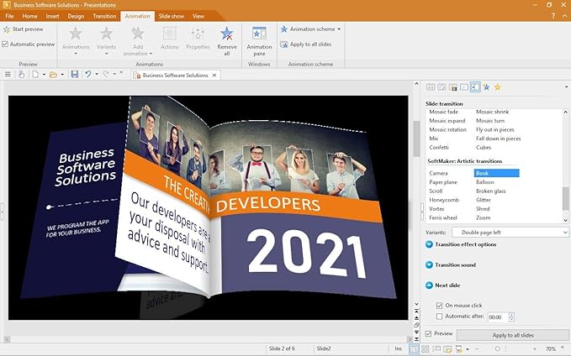
Task: Select Honeycomb transition
Action: coord(444,200)
